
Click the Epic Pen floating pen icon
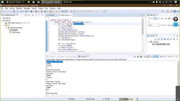coord(175,19)
